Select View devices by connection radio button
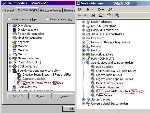This screenshot has width=150, height=113. 47,19
